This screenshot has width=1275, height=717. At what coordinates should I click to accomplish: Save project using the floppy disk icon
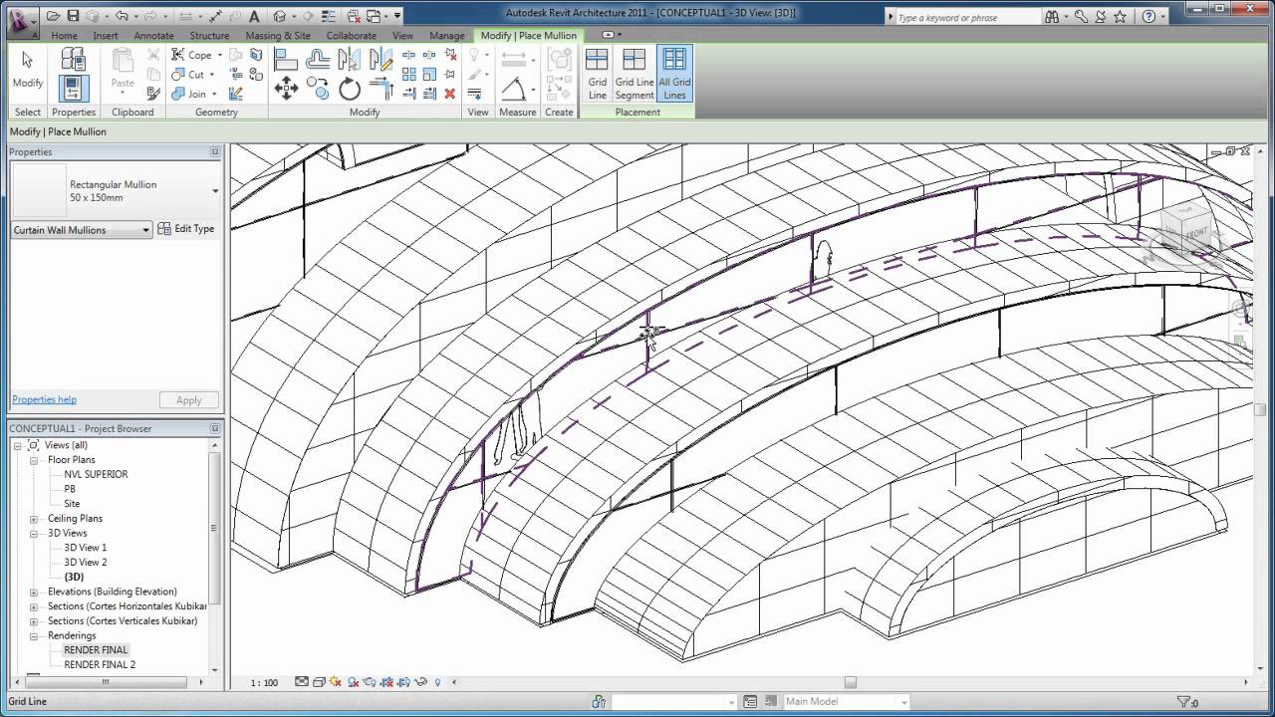(x=73, y=16)
